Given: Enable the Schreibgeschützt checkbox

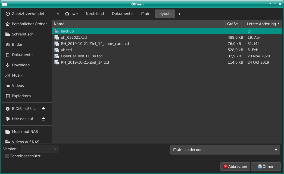Looking at the screenshot, I should [x=7, y=156].
